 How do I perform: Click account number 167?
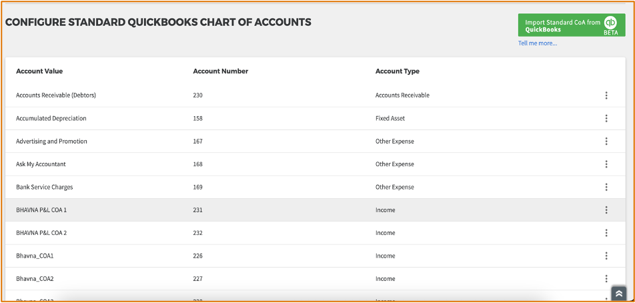(197, 141)
